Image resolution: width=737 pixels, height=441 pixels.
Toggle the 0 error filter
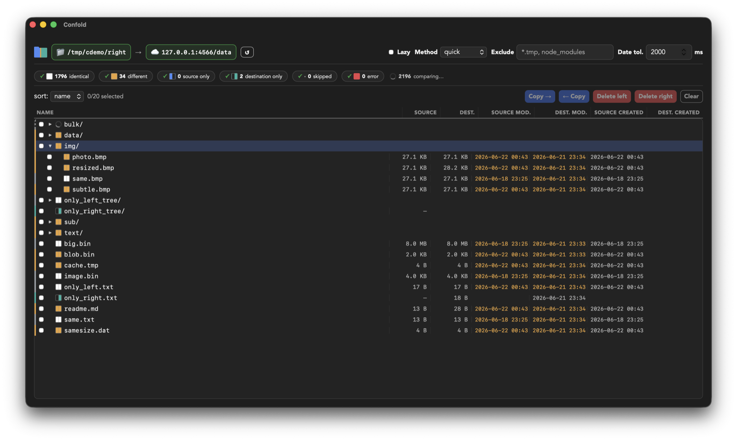point(363,76)
